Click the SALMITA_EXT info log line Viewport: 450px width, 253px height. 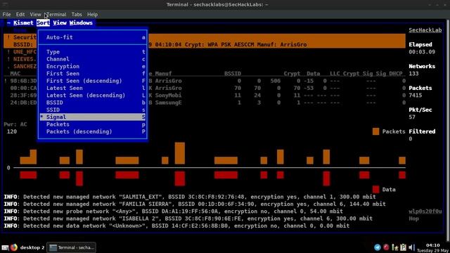tap(190, 197)
